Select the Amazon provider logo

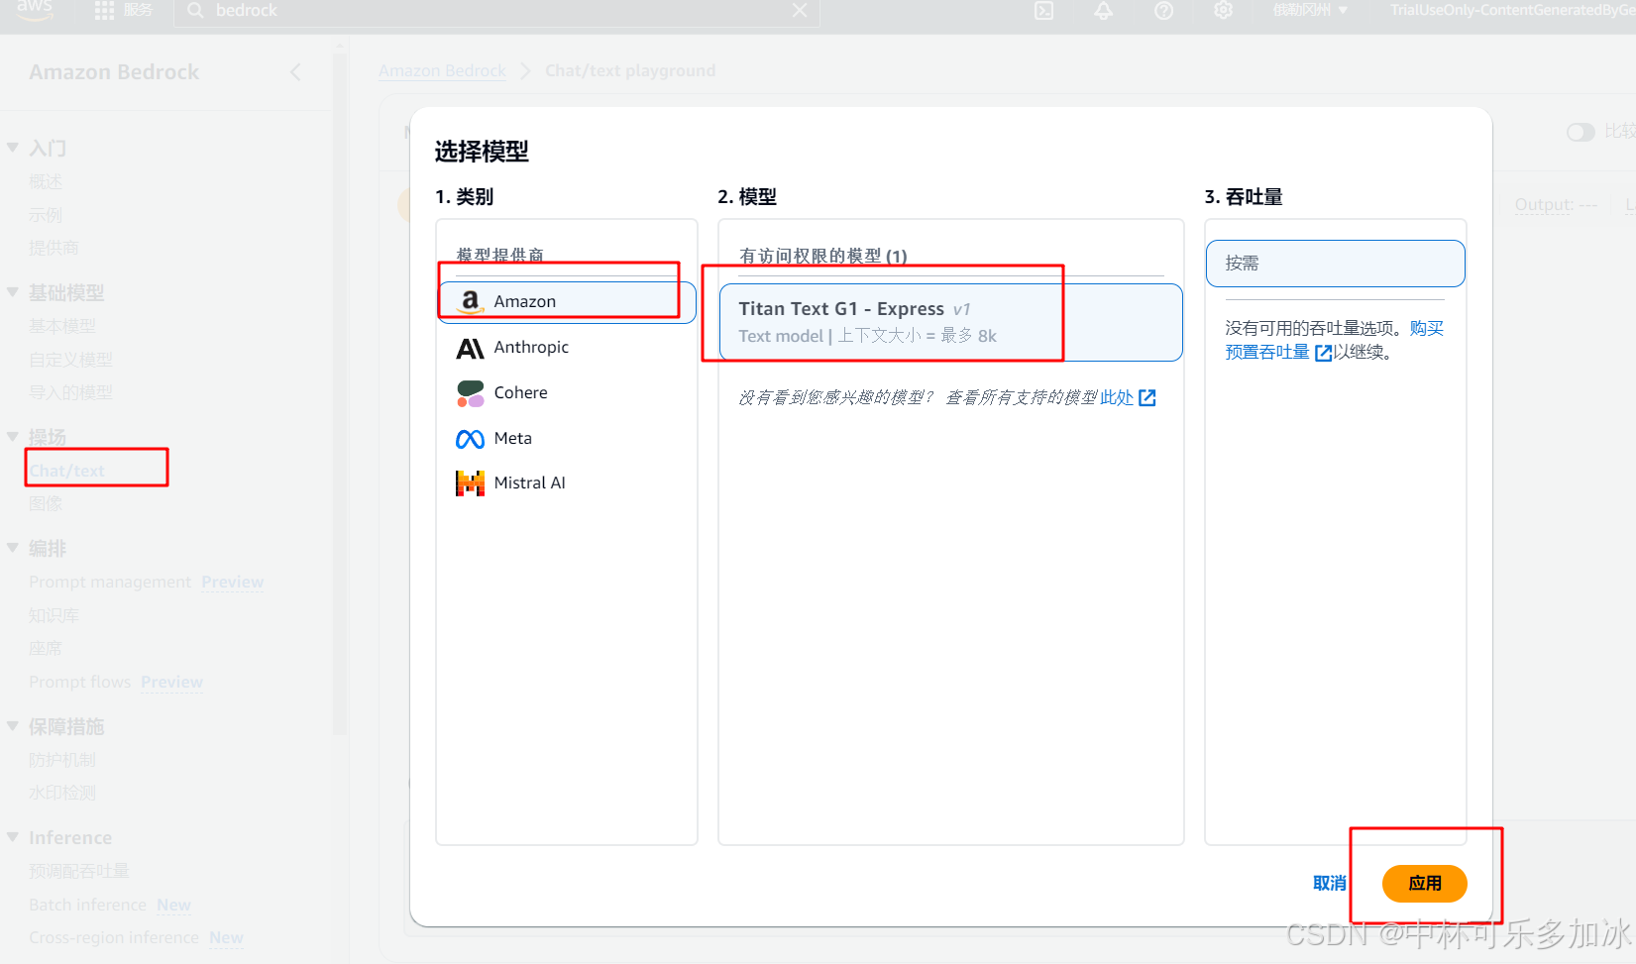coord(470,301)
